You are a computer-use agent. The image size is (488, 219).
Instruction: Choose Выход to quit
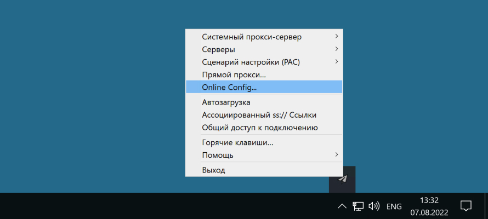[x=264, y=170]
